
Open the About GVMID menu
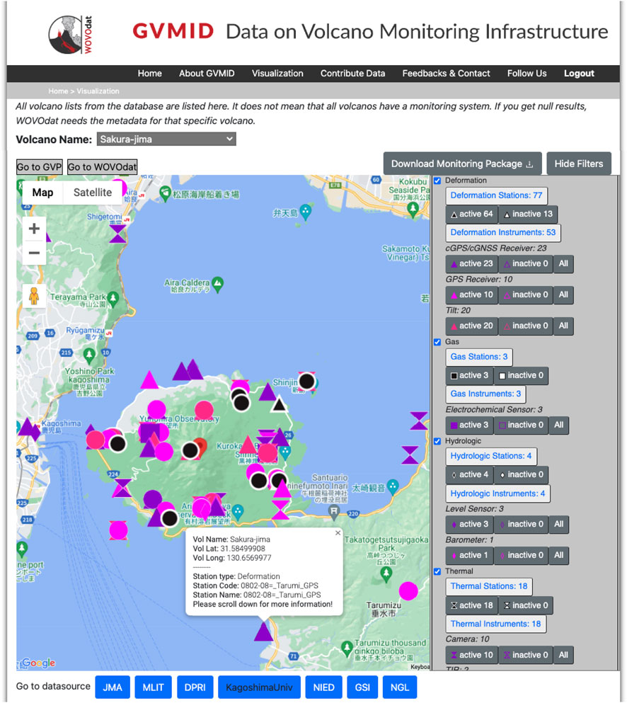[207, 74]
